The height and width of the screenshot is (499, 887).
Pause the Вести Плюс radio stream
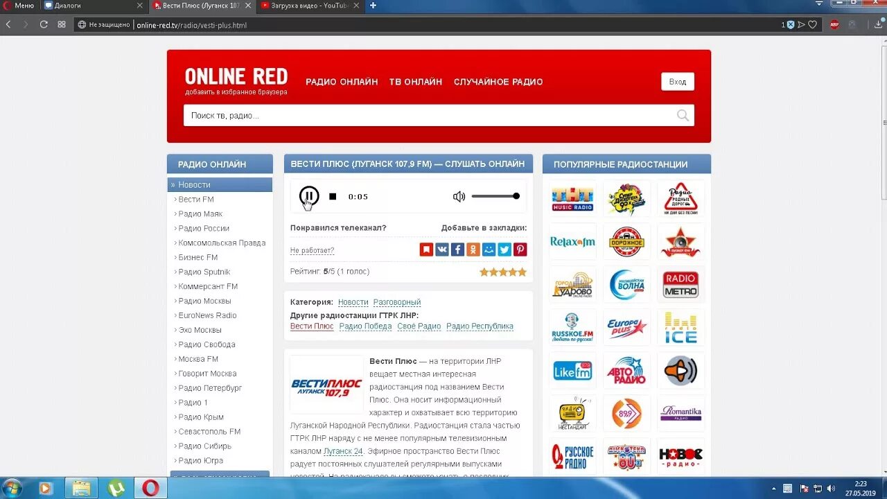point(309,196)
